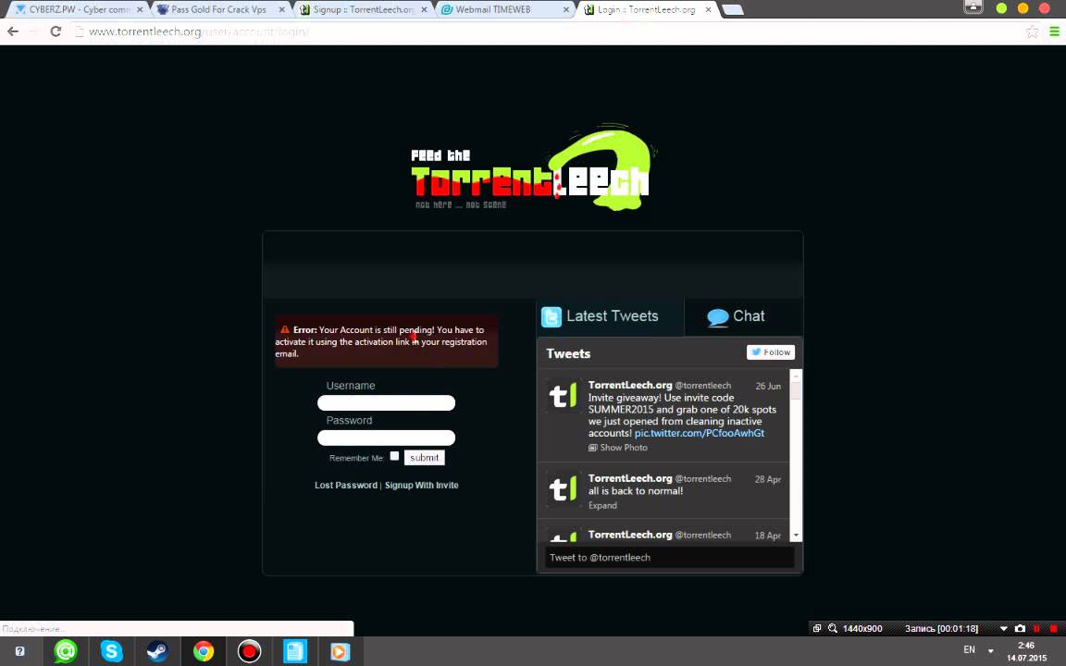Click the 26 Jun tweet date

point(768,386)
